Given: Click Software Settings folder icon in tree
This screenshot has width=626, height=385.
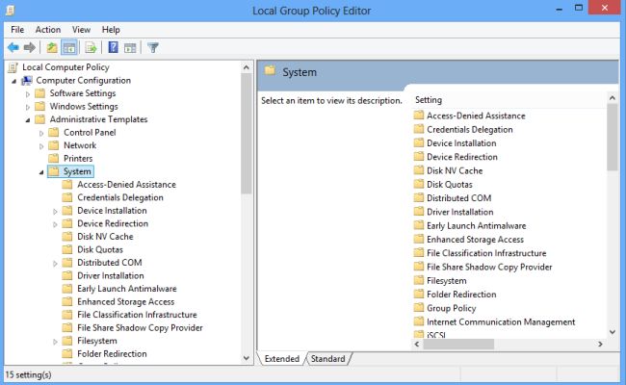Looking at the screenshot, I should coord(39,93).
